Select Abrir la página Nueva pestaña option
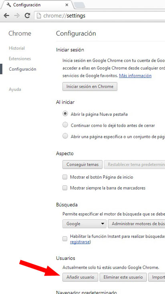 point(65,114)
